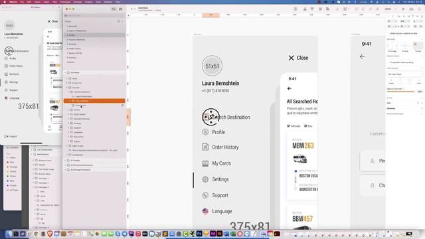The width and height of the screenshot is (425, 239).
Task: Switch to the layer list view icon
Action: click(114, 9)
